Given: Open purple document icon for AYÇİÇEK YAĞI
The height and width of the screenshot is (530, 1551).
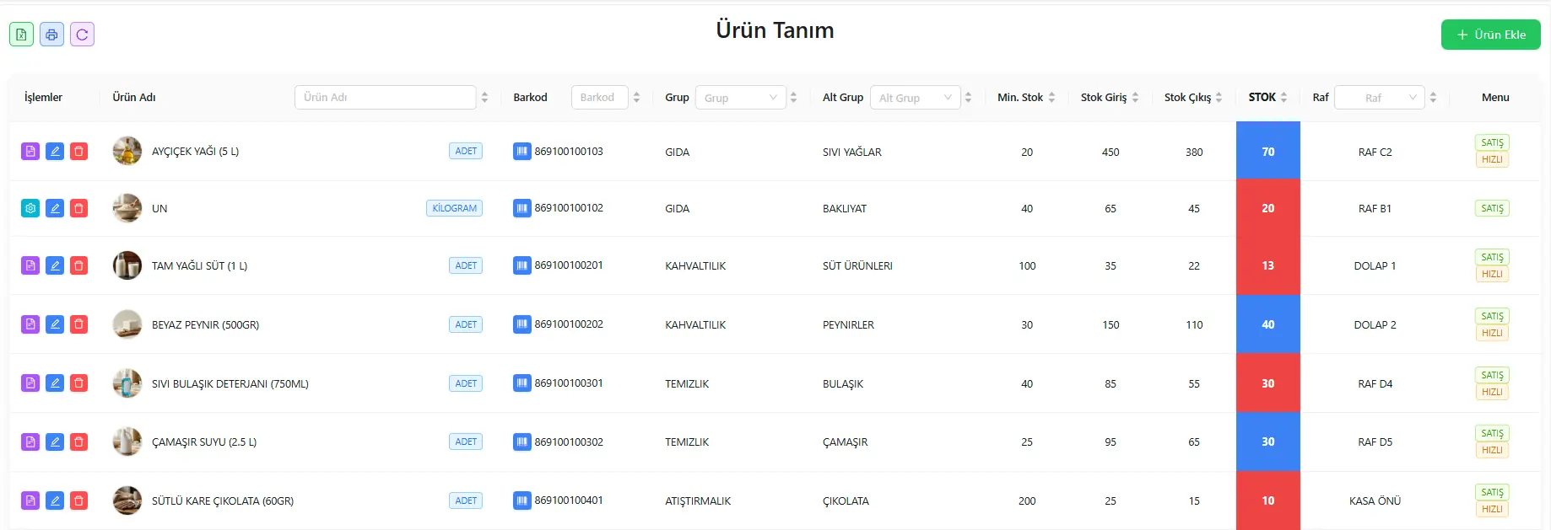Looking at the screenshot, I should [30, 152].
